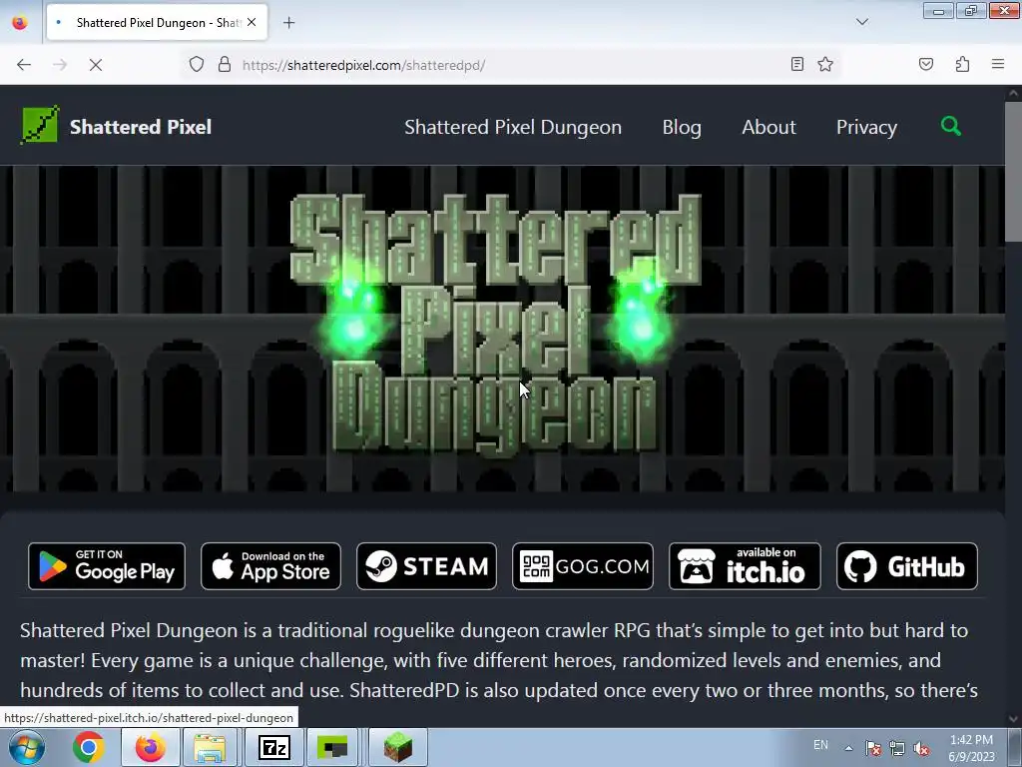This screenshot has width=1022, height=767.
Task: Stop page loading with the X button
Action: click(95, 65)
